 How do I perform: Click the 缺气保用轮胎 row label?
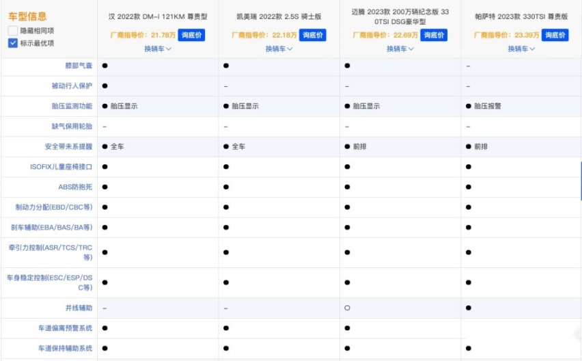pyautogui.click(x=72, y=126)
